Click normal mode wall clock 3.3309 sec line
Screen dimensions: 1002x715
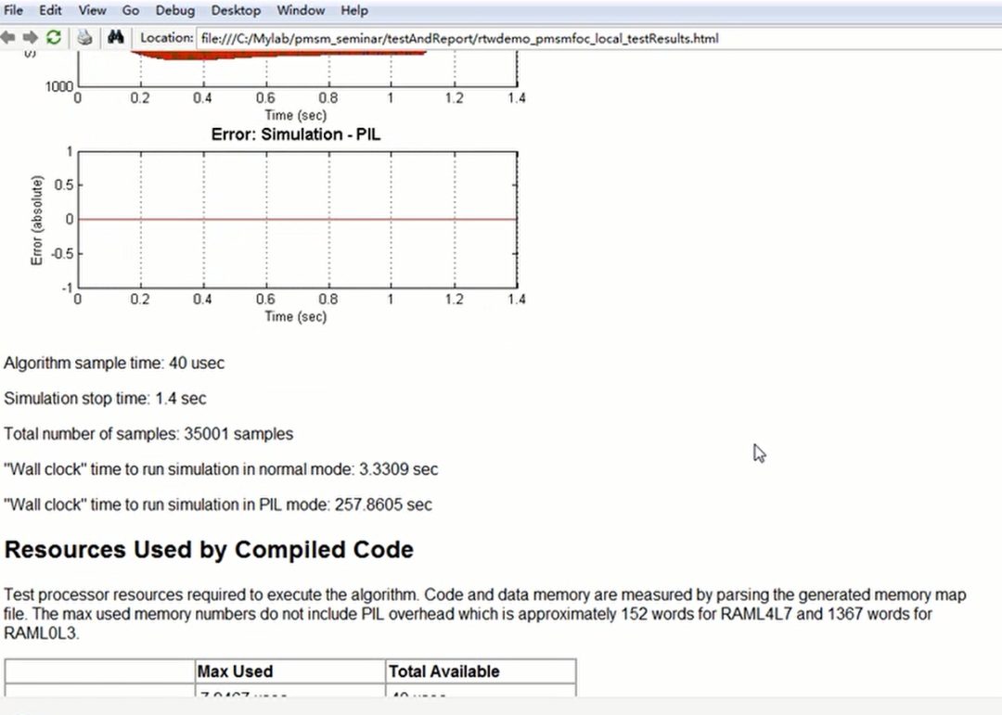221,469
